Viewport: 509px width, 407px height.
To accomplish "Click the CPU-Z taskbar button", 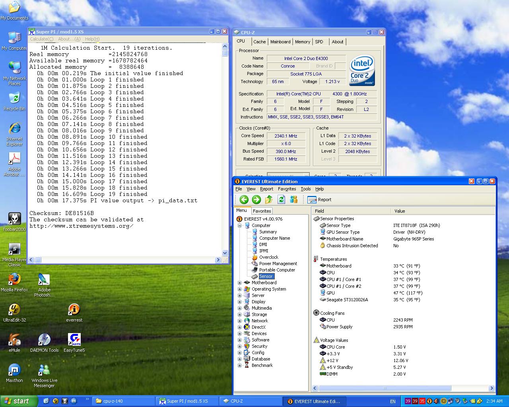I will 251,401.
